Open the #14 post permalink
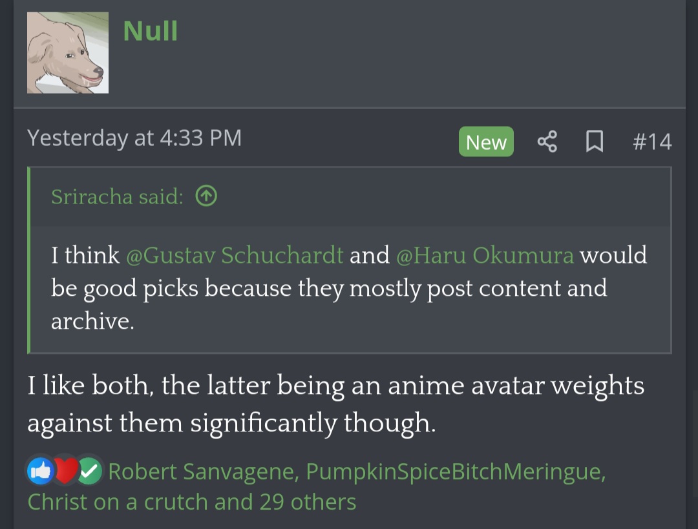This screenshot has width=698, height=529. (651, 141)
